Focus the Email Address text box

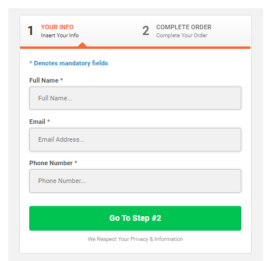click(x=135, y=139)
